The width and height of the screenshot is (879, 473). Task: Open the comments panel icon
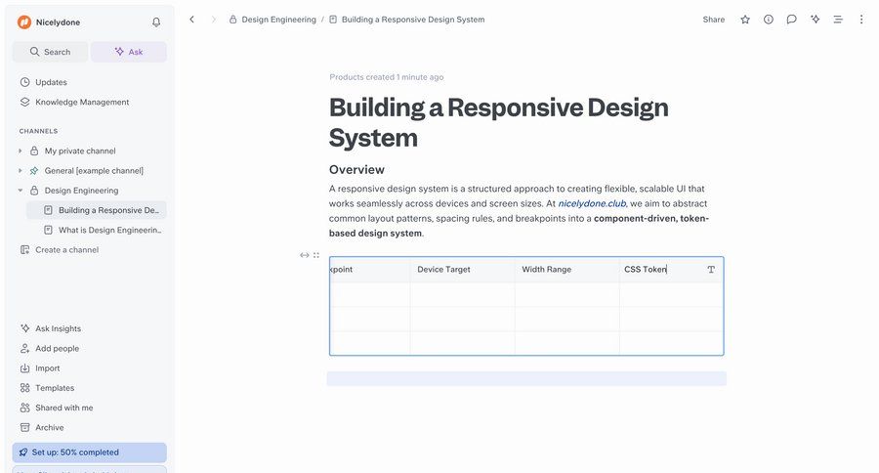(791, 20)
